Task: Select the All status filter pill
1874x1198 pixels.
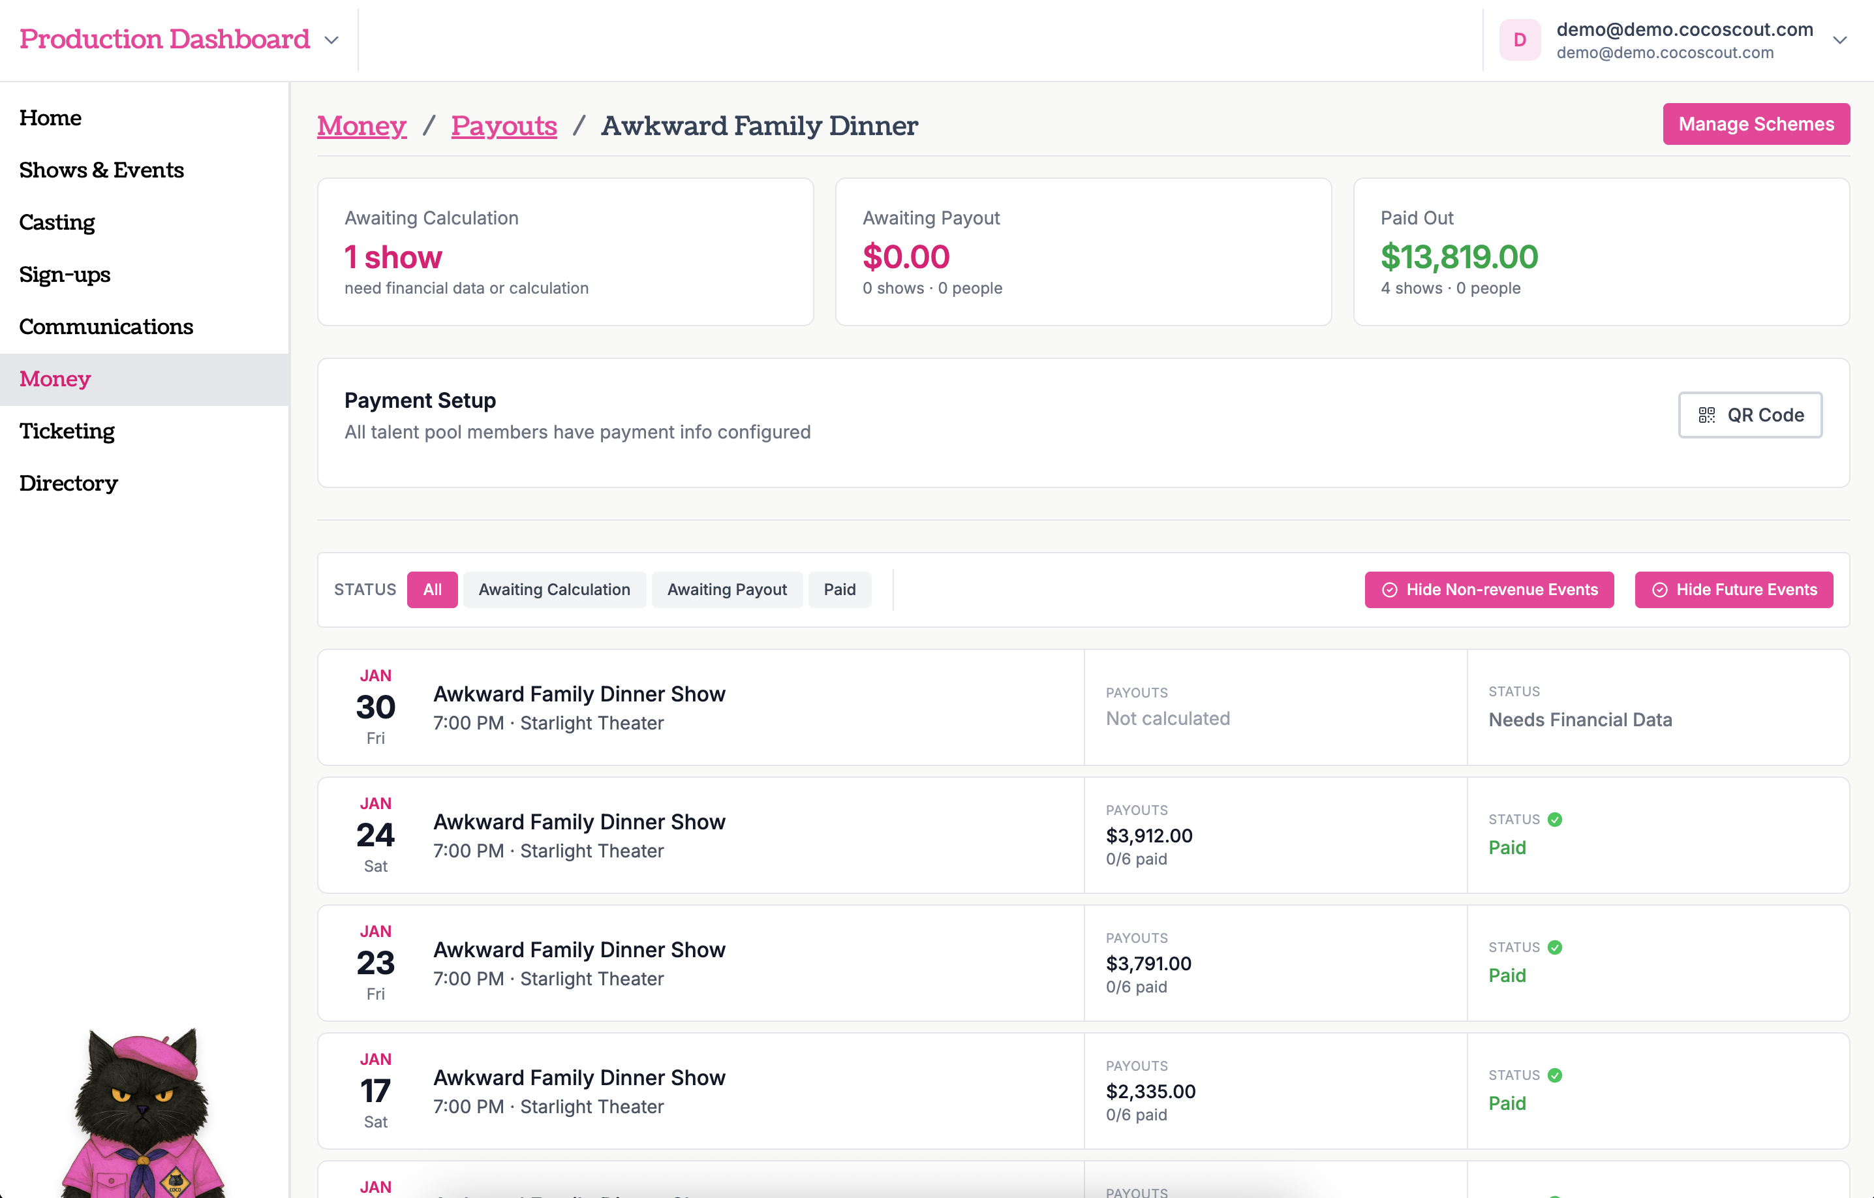Action: pyautogui.click(x=432, y=589)
